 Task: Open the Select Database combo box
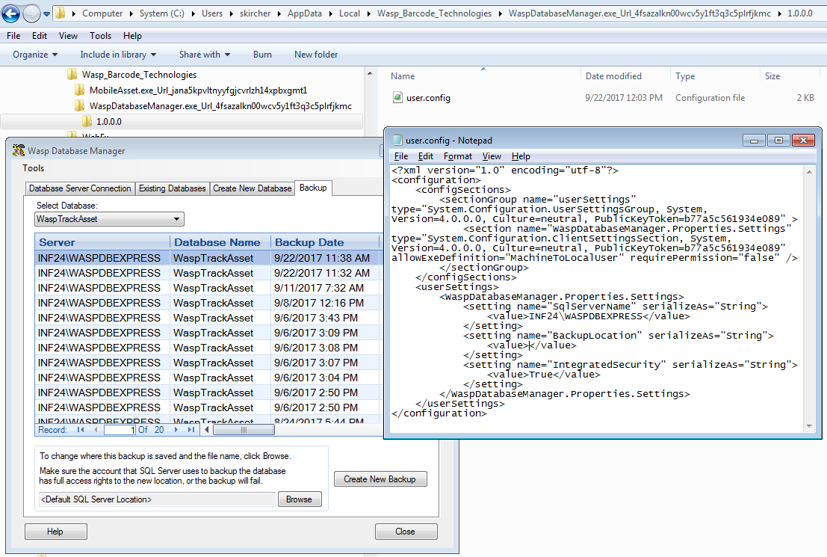pyautogui.click(x=109, y=219)
